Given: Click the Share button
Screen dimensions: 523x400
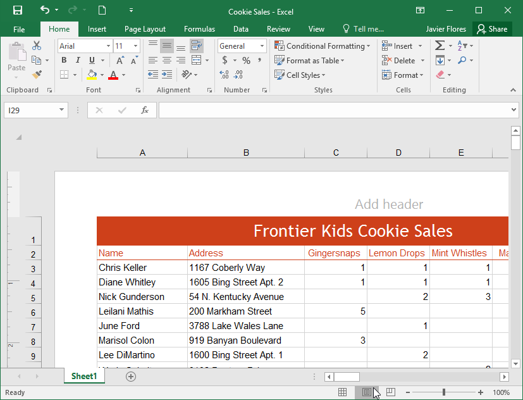Looking at the screenshot, I should click(492, 29).
